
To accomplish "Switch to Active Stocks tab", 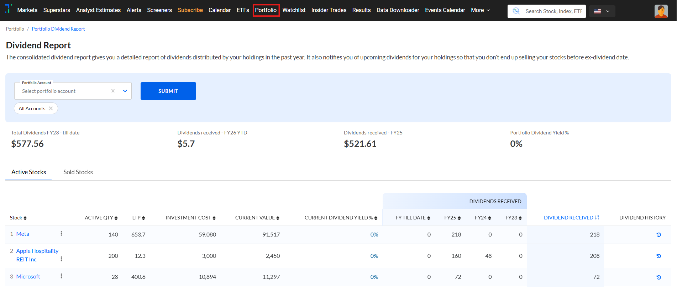I will tap(28, 172).
